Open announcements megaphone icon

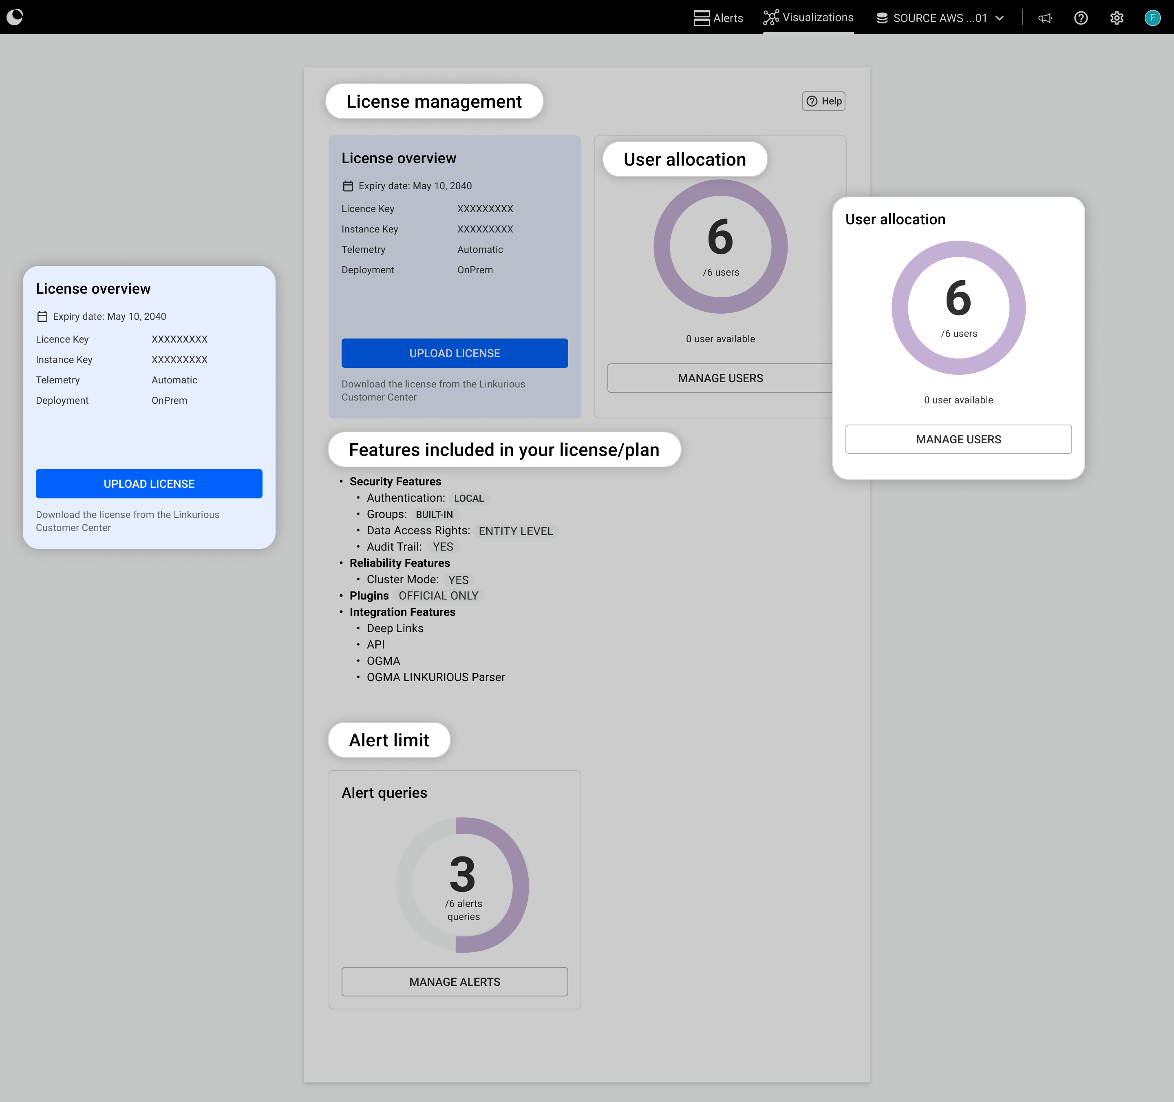[1045, 18]
